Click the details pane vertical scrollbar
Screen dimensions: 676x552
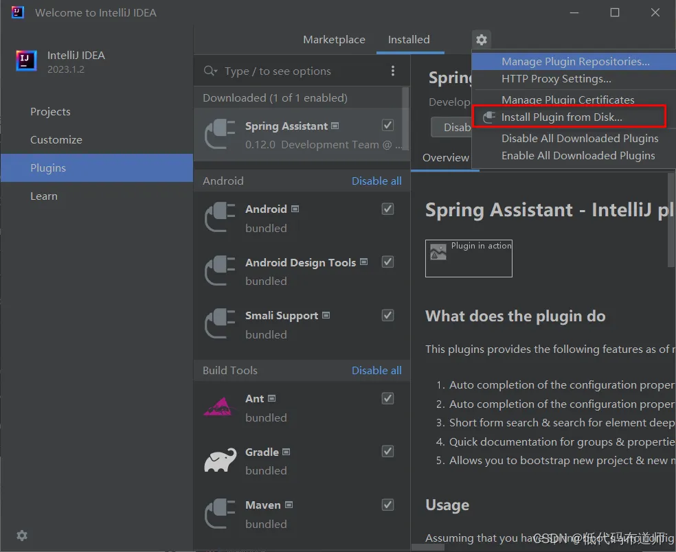coord(671,220)
